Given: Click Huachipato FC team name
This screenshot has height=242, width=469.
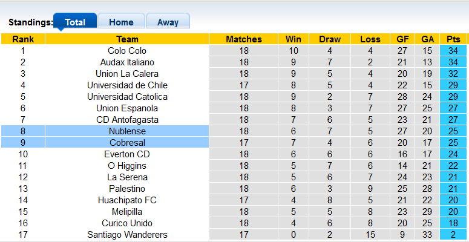Looking at the screenshot, I should [127, 200].
